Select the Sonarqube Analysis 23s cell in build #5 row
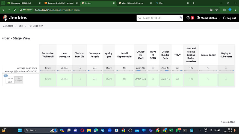Viewport: 239px width, 134px height. 95,80
